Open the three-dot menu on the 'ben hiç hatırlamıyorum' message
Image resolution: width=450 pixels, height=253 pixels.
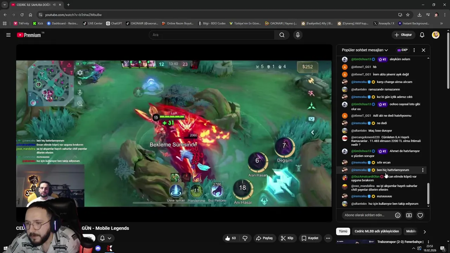point(423,170)
